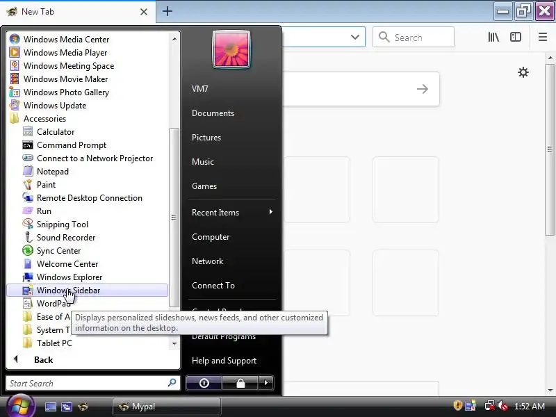Expand the Ease of A folder

47,317
